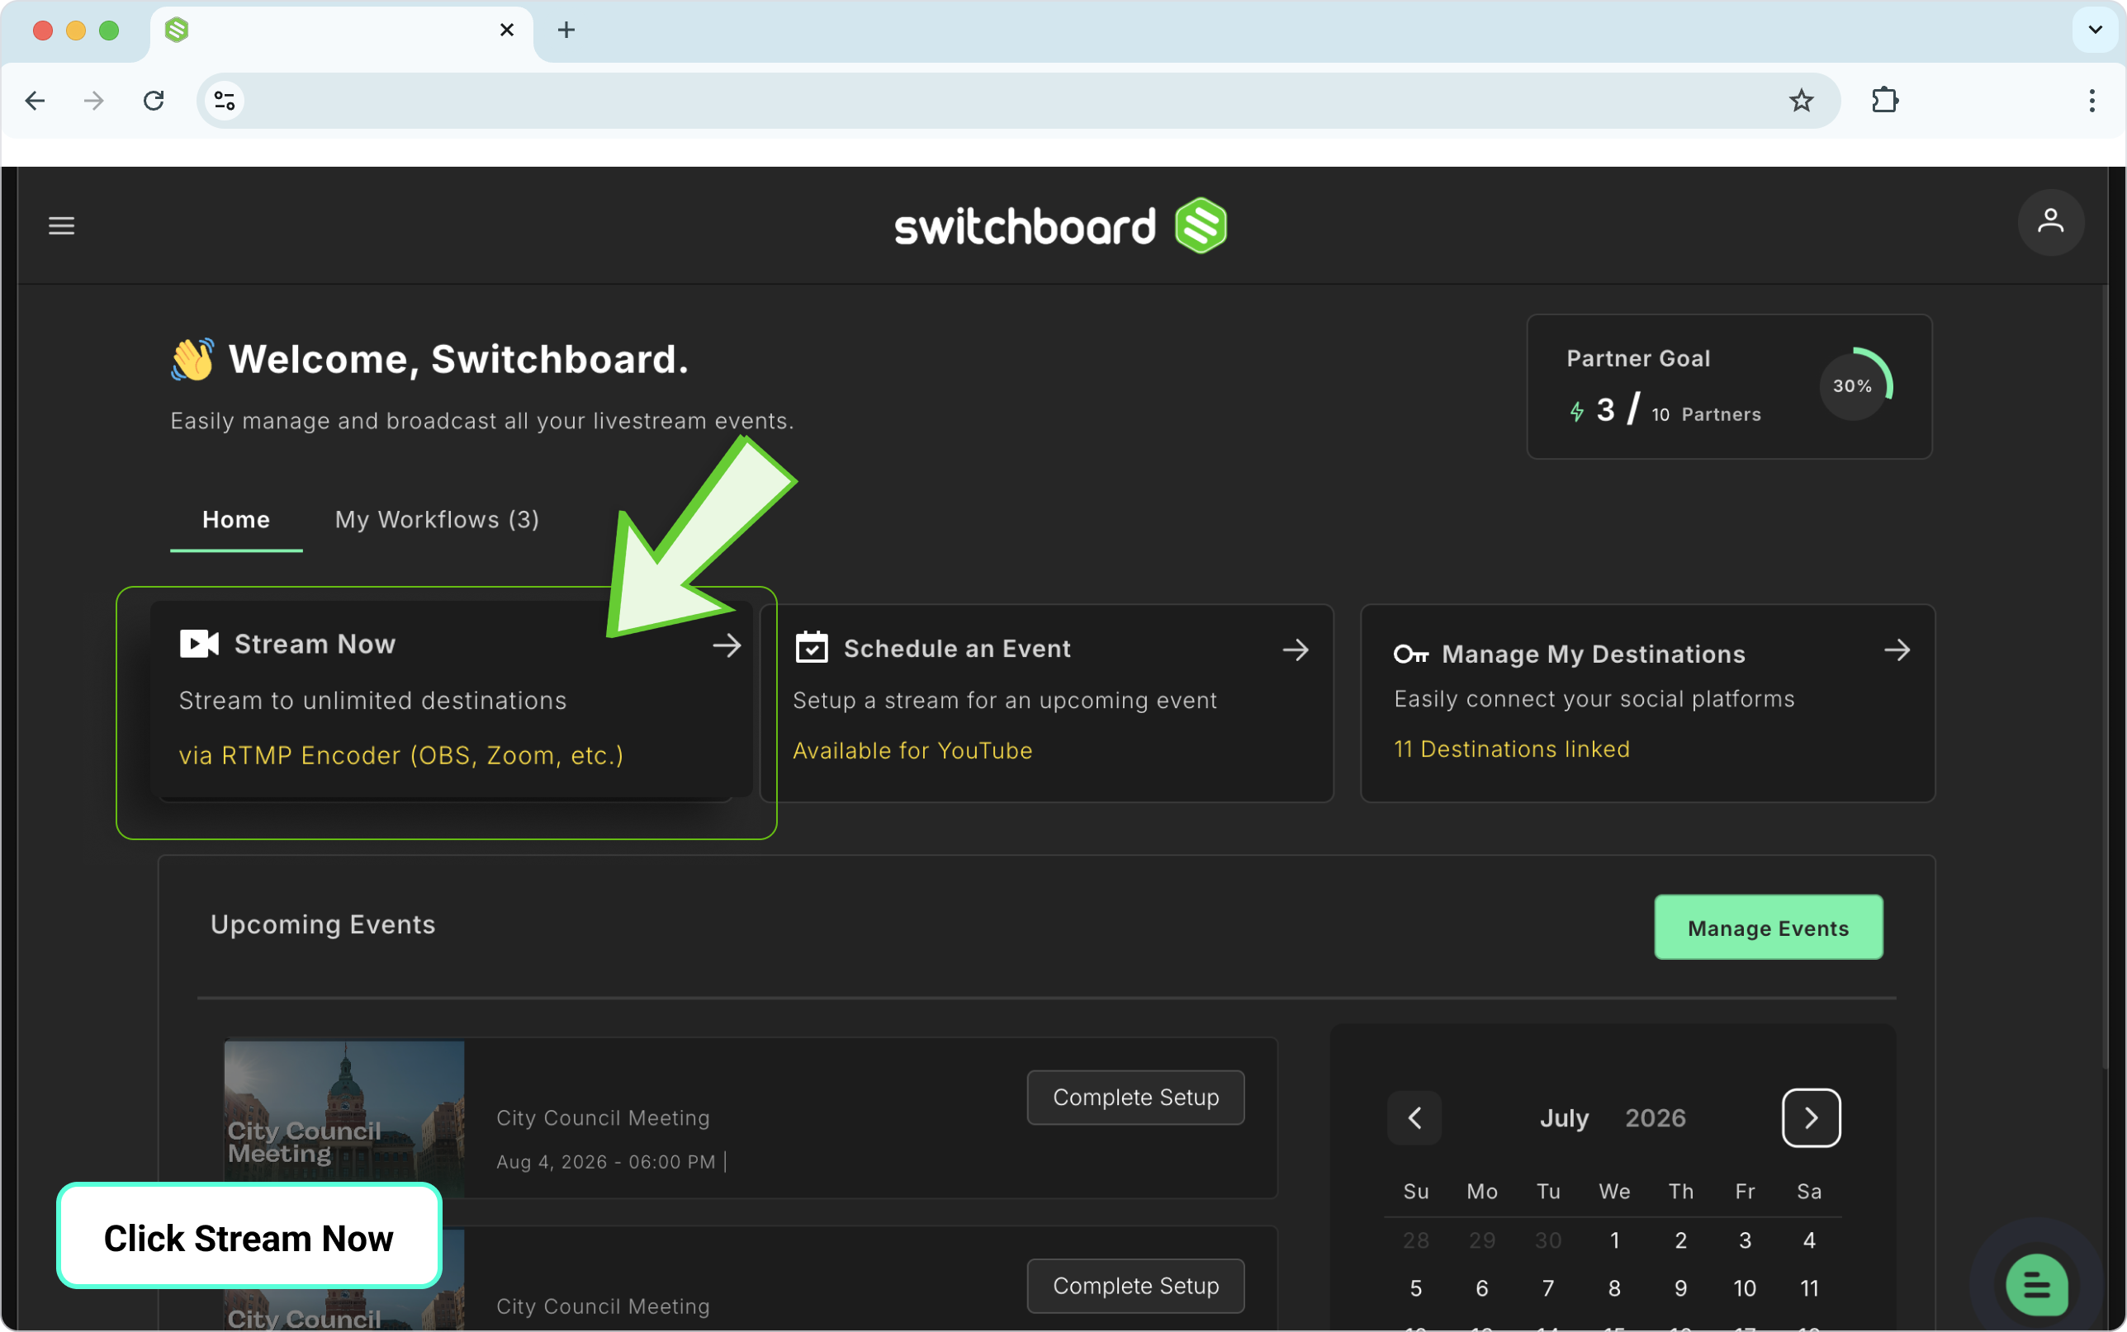The width and height of the screenshot is (2127, 1332).
Task: Click the Manage Events button
Action: (x=1768, y=928)
